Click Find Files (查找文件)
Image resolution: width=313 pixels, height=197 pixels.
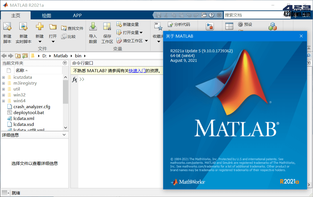(x=72, y=28)
